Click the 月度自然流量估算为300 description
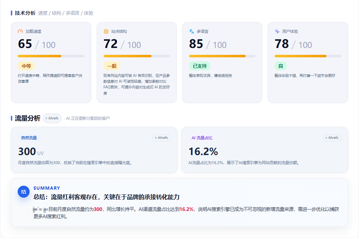This screenshot has width=359, height=238. [x=75, y=163]
